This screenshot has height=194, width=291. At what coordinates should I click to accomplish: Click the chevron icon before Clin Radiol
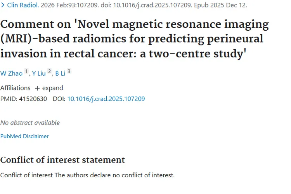point(2,5)
